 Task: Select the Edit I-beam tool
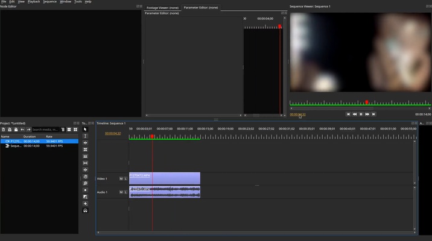coord(85,136)
